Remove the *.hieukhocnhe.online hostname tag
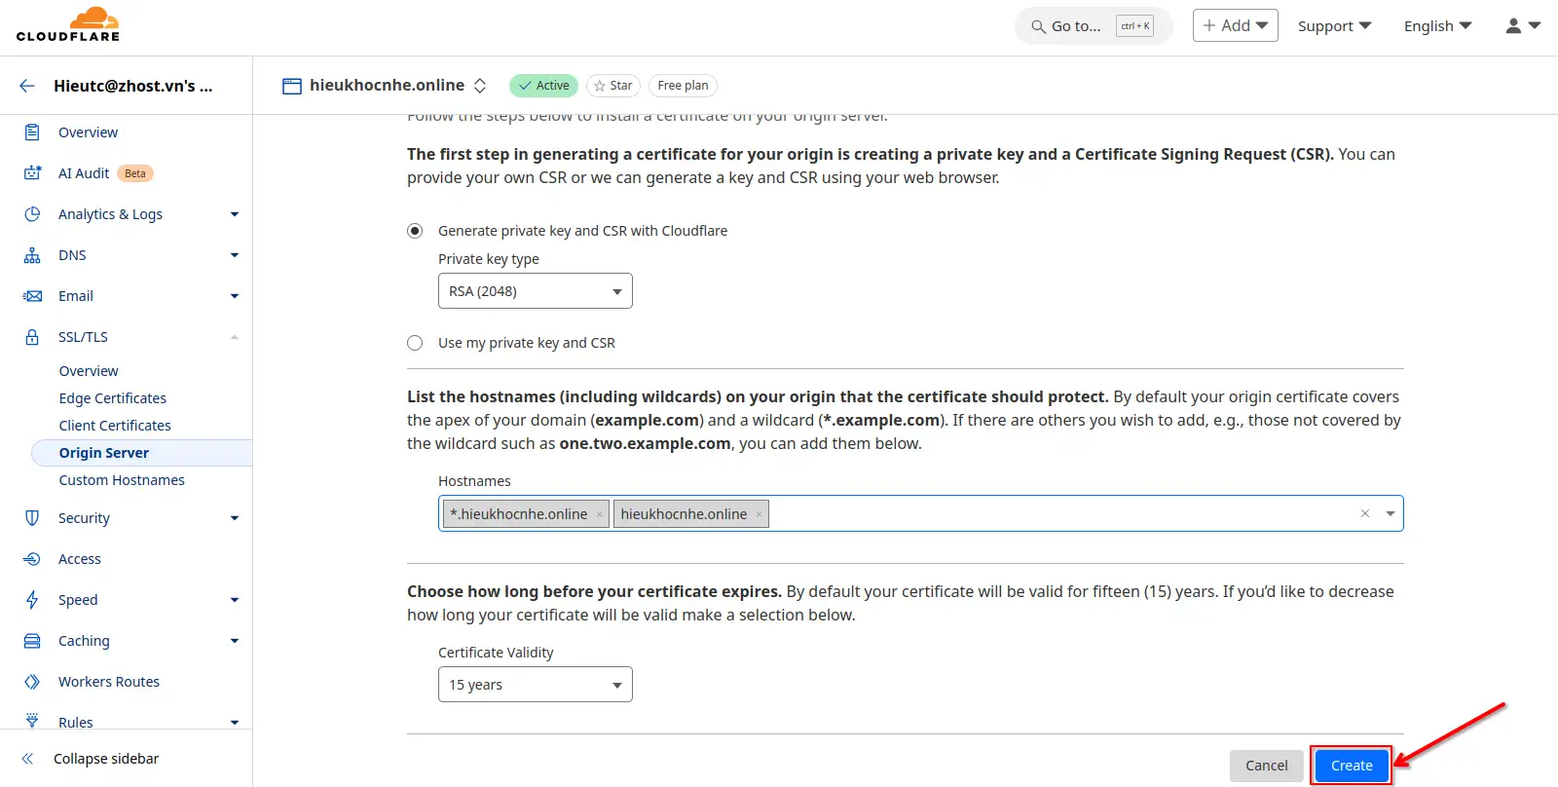 click(x=599, y=514)
